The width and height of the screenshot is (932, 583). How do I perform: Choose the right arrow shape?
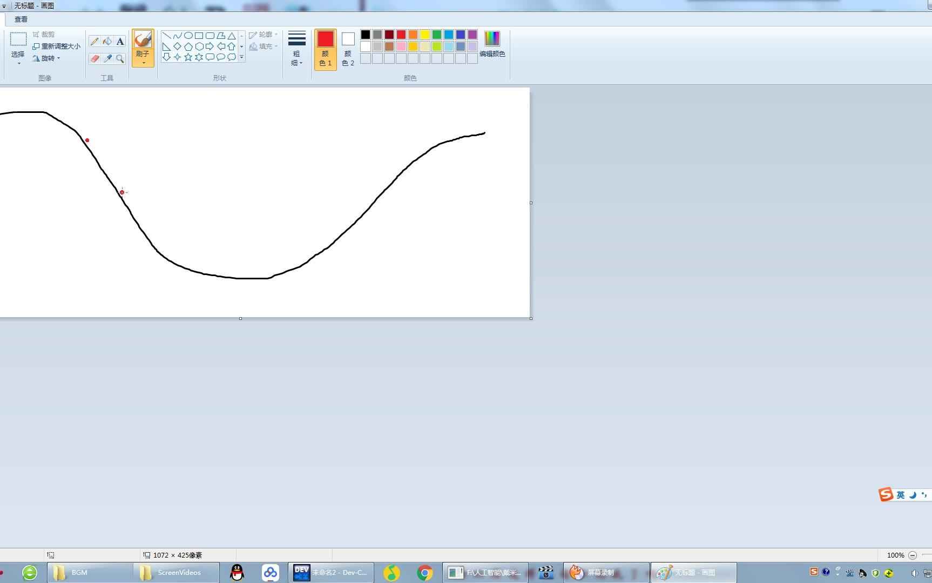point(210,46)
